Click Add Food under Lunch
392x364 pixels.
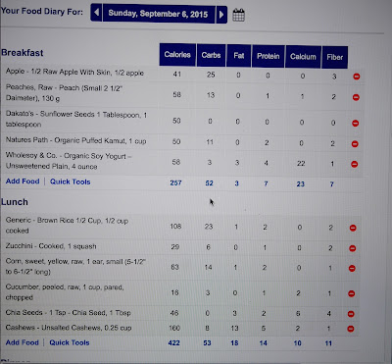click(x=23, y=342)
